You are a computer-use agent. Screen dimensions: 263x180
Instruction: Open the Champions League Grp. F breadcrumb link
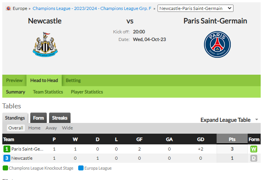[x=92, y=8]
